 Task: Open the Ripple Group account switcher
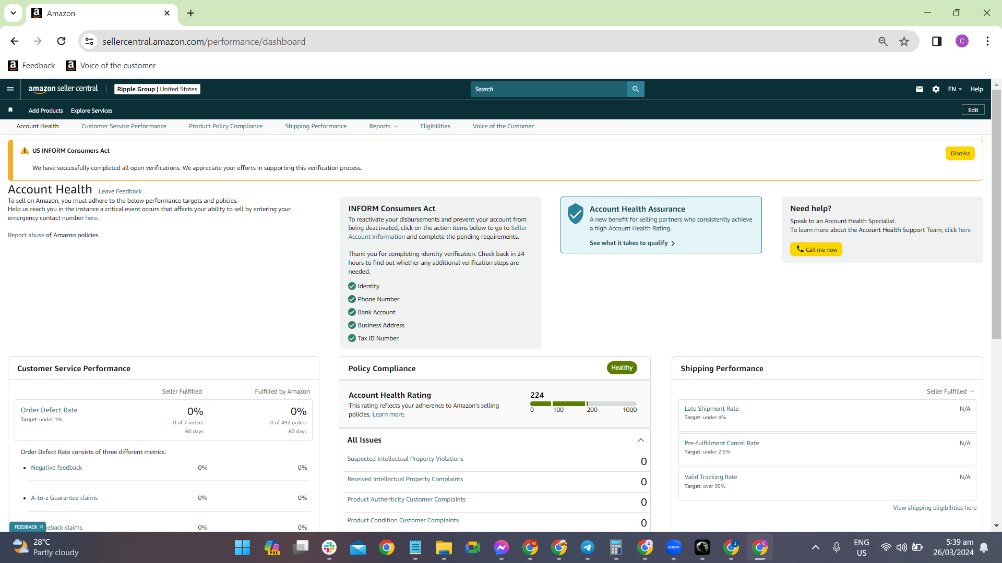(x=157, y=89)
